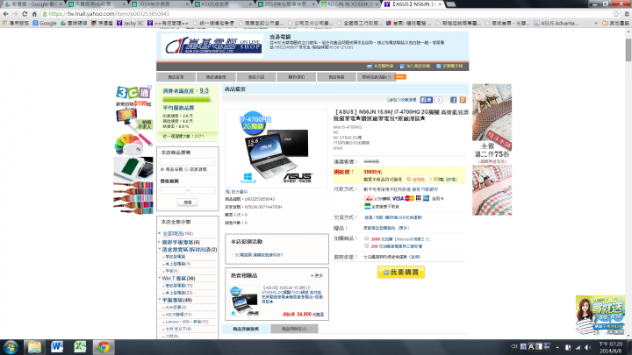The width and height of the screenshot is (632, 355).
Task: Click the sidebar search submit button
Action: click(x=188, y=202)
